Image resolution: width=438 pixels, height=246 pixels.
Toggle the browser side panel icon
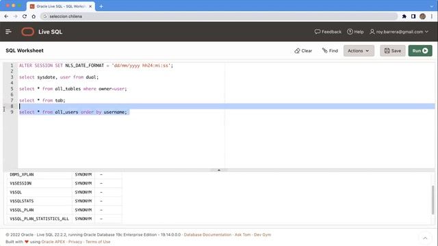click(x=413, y=16)
